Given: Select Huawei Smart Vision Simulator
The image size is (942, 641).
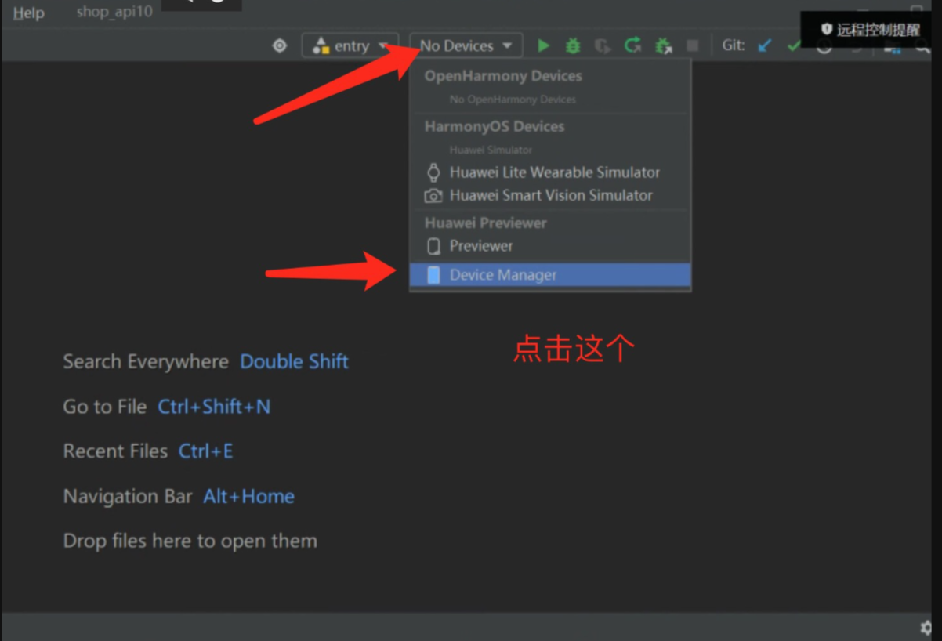Looking at the screenshot, I should click(550, 195).
